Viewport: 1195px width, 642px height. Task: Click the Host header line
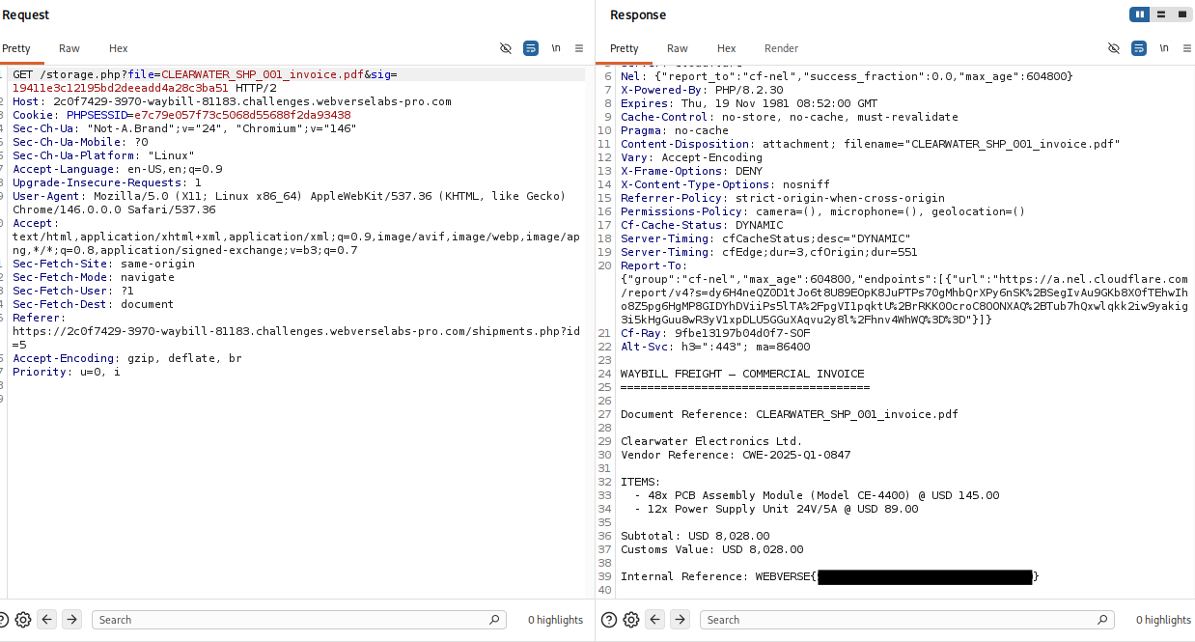[232, 101]
